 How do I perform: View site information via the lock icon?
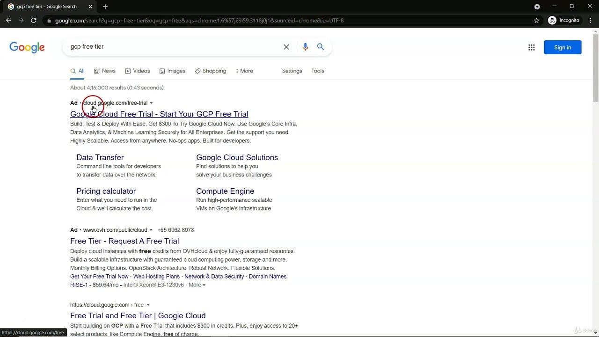click(x=49, y=21)
